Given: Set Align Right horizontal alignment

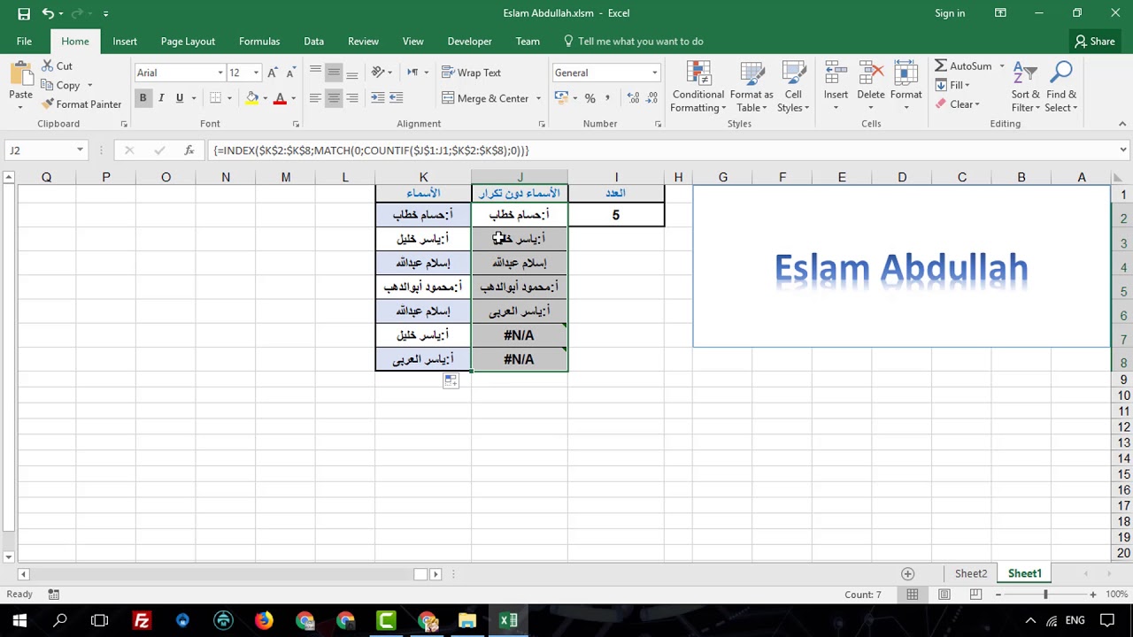Looking at the screenshot, I should tap(352, 98).
